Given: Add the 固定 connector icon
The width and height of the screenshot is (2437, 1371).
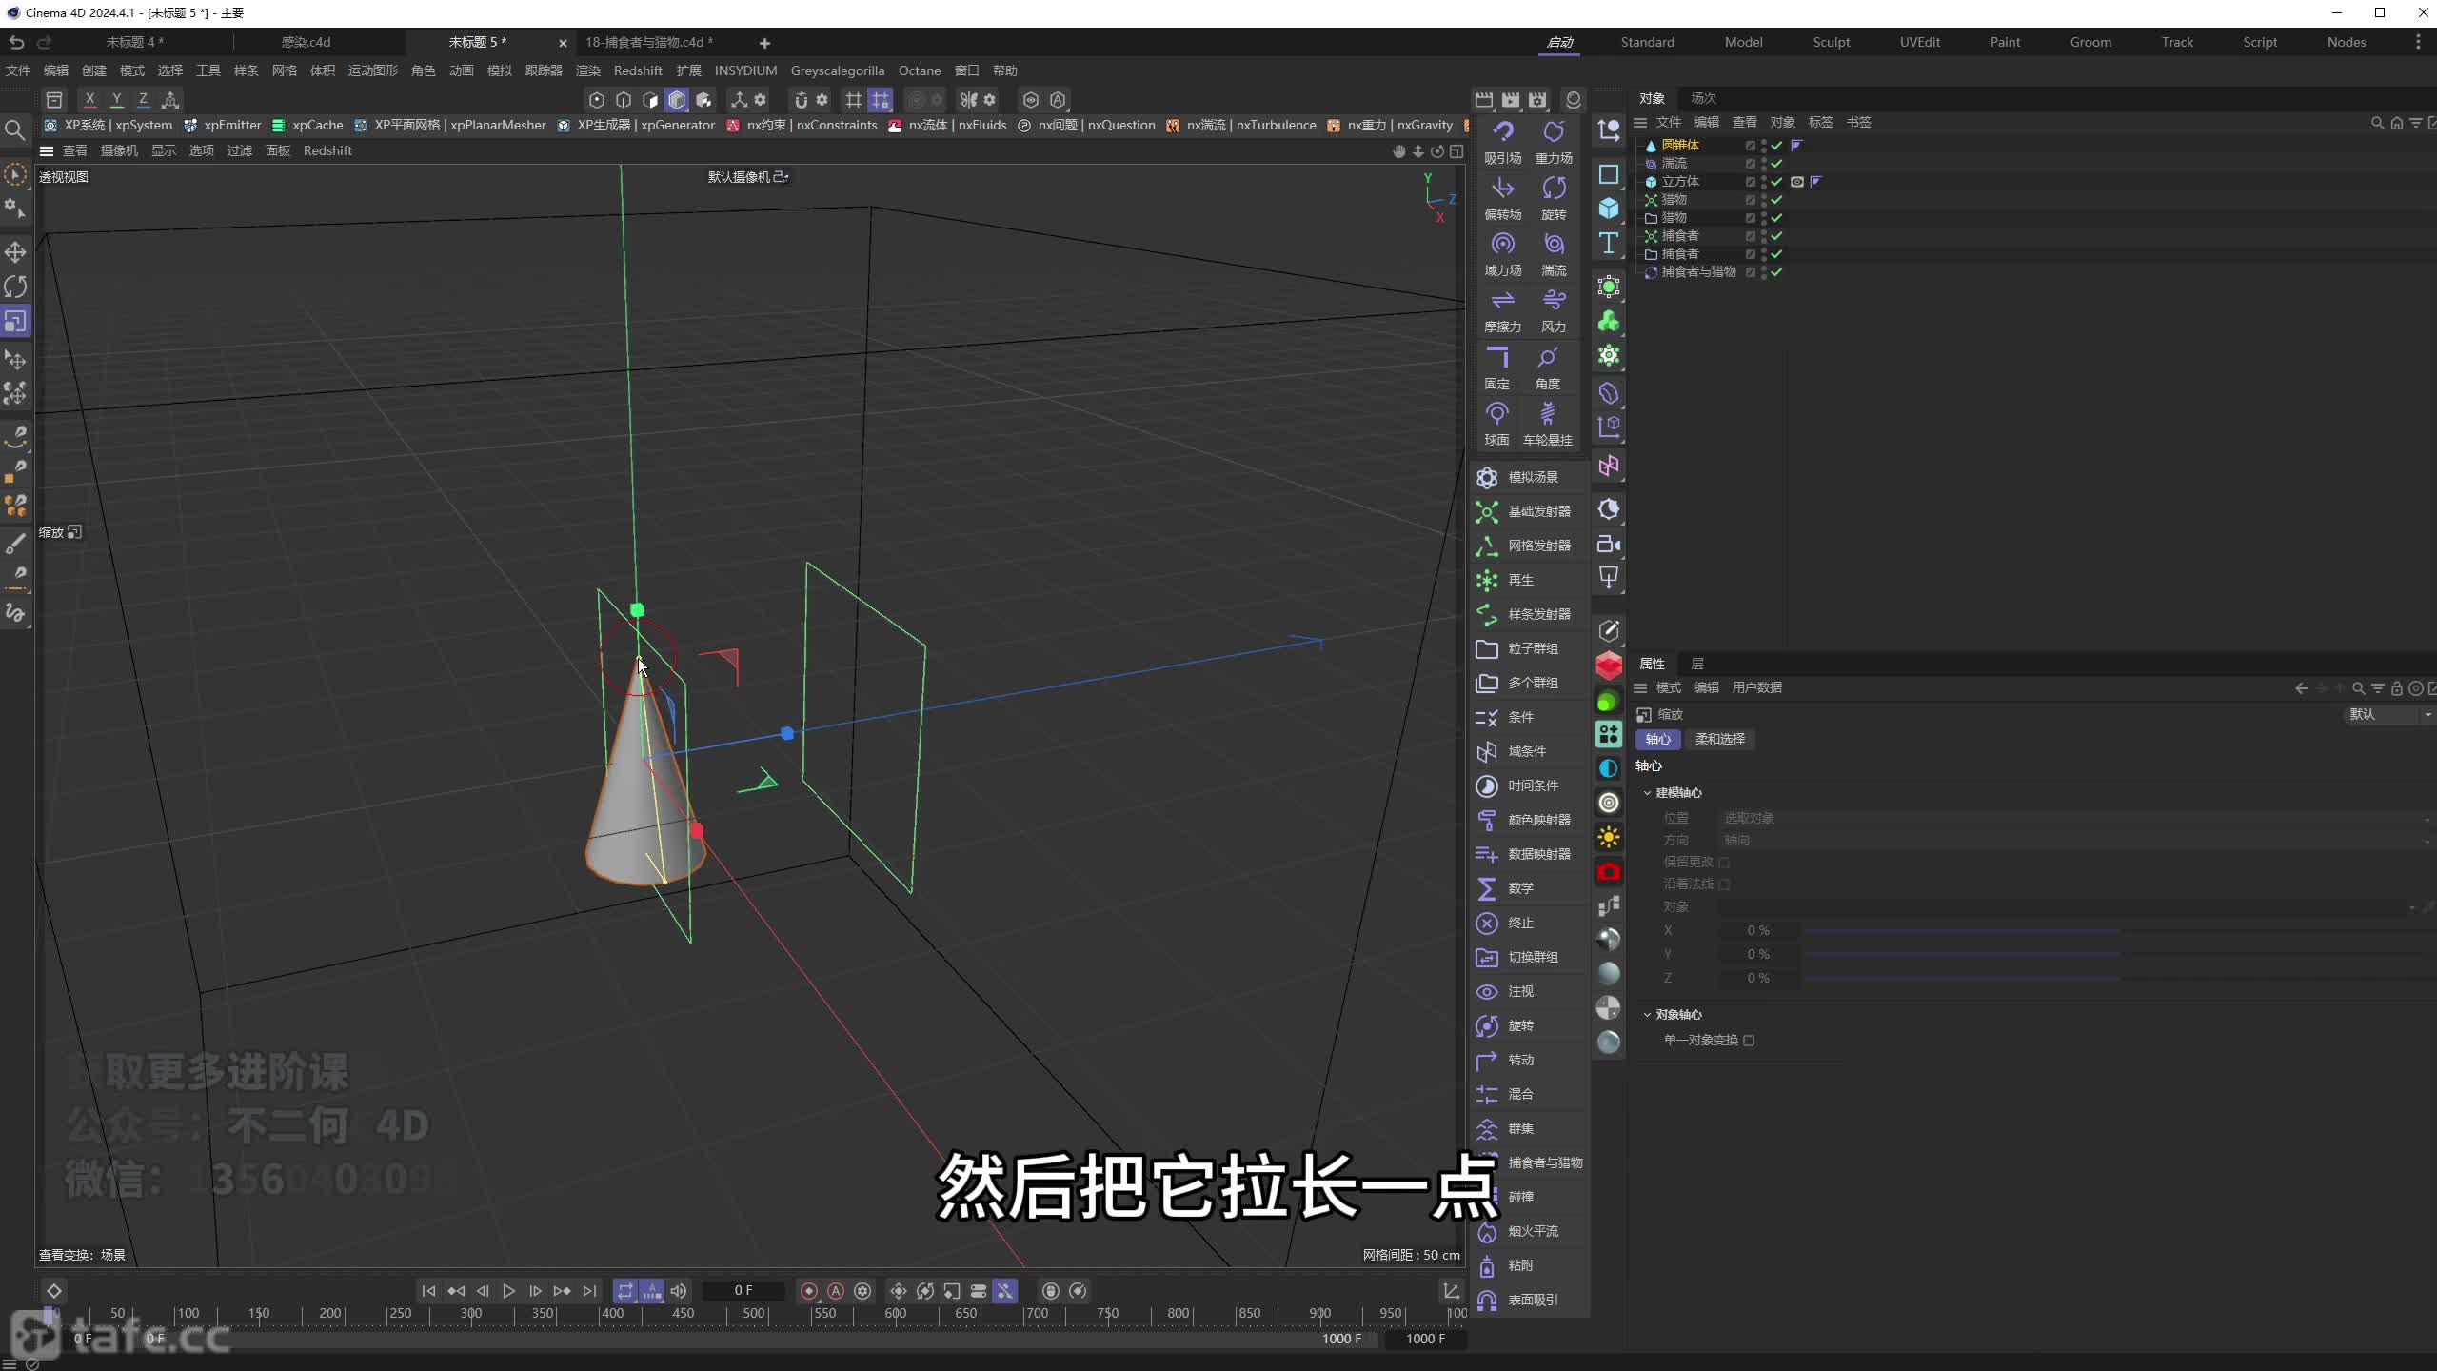Looking at the screenshot, I should pyautogui.click(x=1496, y=368).
